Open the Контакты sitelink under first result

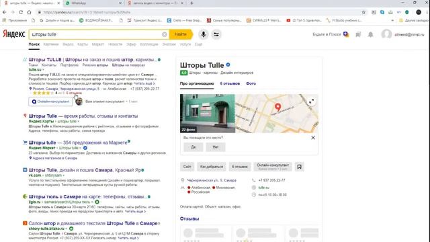click(x=49, y=65)
